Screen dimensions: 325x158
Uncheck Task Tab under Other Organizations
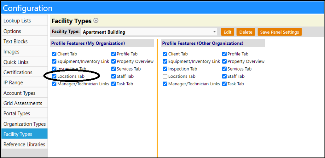pyautogui.click(x=224, y=84)
